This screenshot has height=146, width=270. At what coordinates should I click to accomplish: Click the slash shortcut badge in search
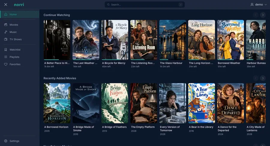[x=181, y=5]
